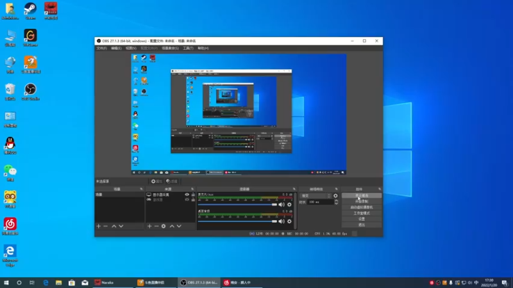Open the Windows Start menu
Viewport: 513px width, 288px height.
(6, 283)
